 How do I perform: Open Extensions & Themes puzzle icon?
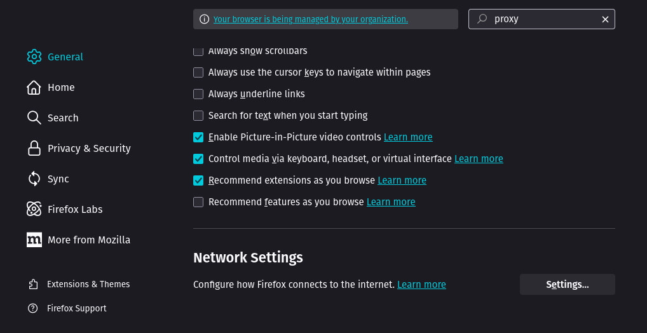[34, 284]
